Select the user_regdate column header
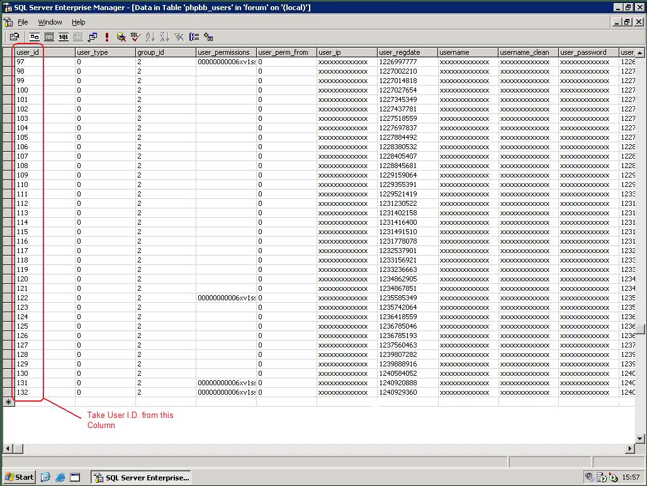 [407, 52]
